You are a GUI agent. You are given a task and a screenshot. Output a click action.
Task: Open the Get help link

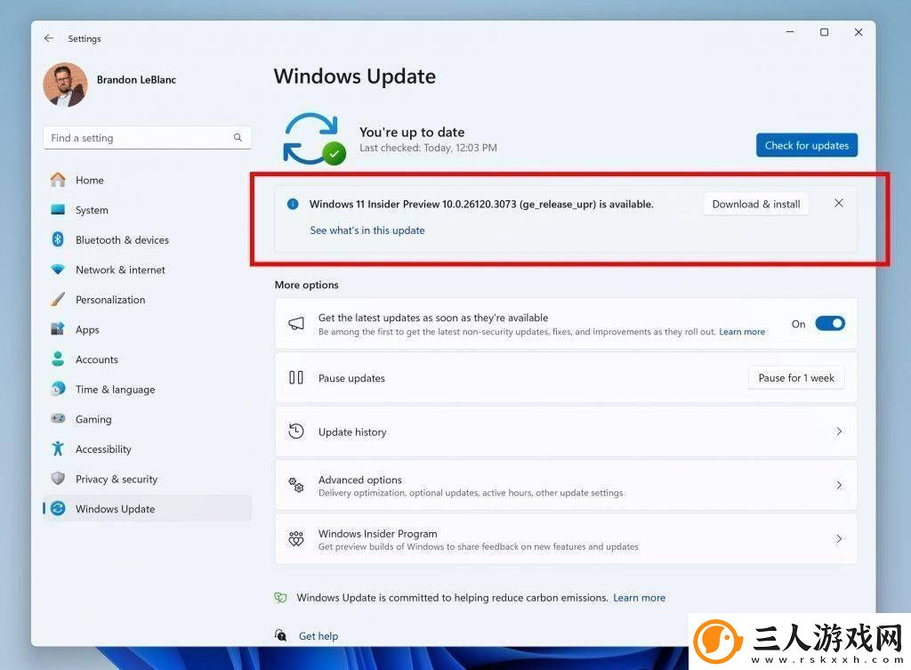pos(318,636)
